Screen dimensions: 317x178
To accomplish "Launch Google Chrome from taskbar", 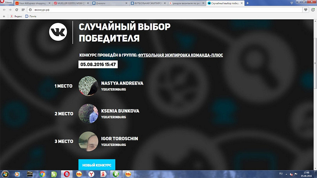I will [42, 174].
